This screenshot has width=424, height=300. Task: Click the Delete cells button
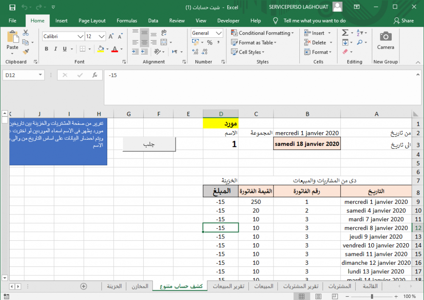pos(318,42)
